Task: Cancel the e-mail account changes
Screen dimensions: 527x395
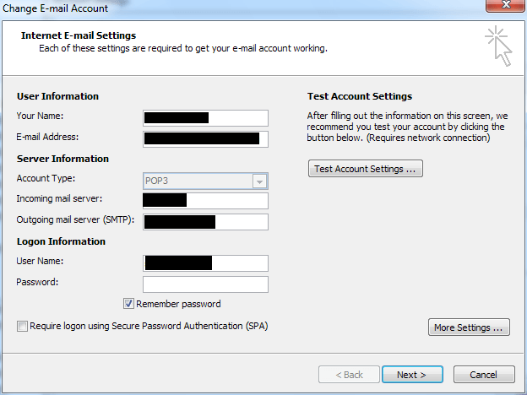Action: pos(483,375)
